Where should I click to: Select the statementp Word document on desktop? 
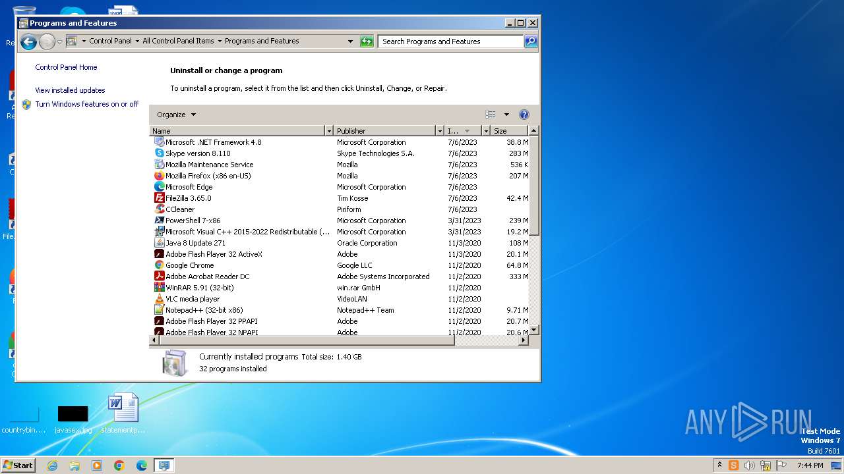(123, 413)
